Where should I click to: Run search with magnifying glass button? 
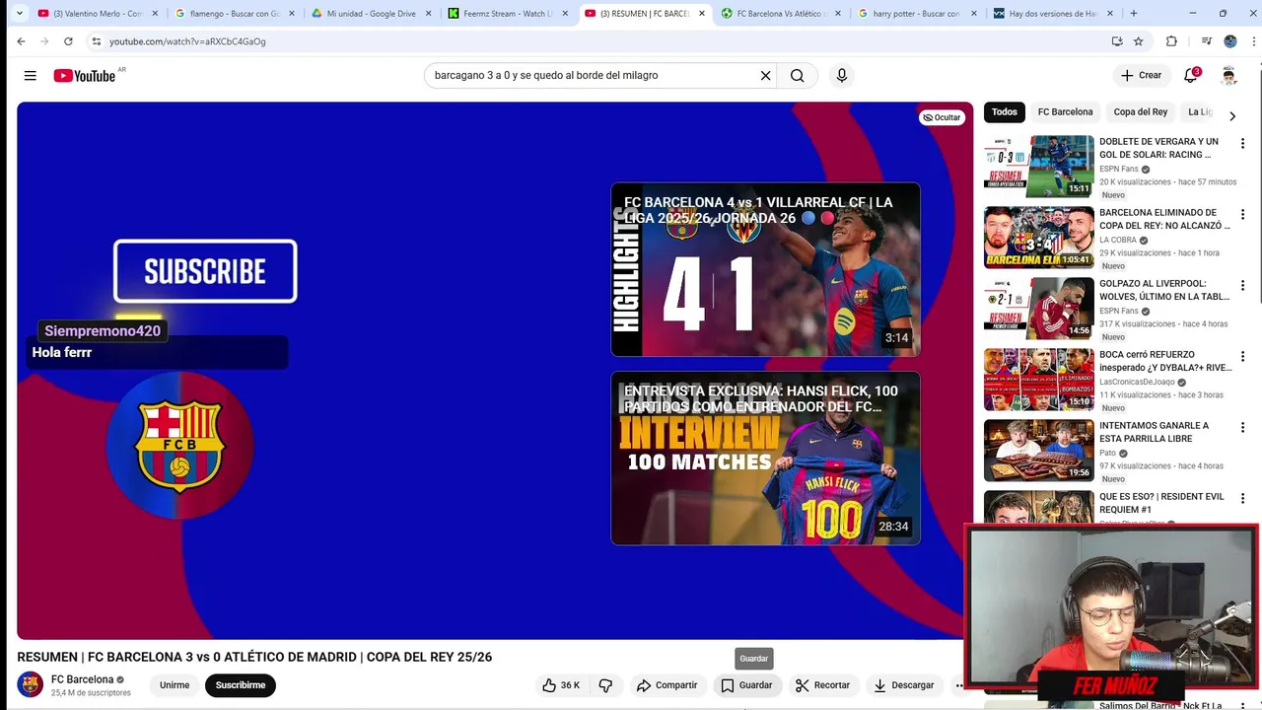[x=797, y=76]
